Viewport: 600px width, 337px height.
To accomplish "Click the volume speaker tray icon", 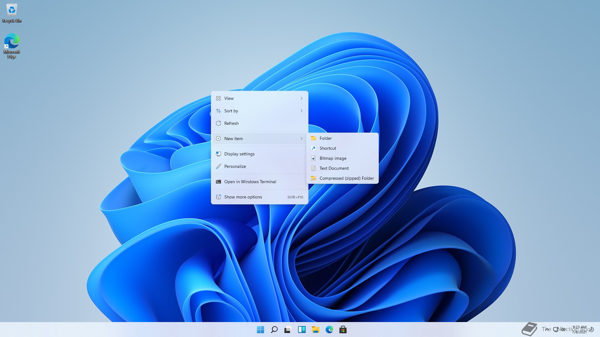I will pos(563,330).
